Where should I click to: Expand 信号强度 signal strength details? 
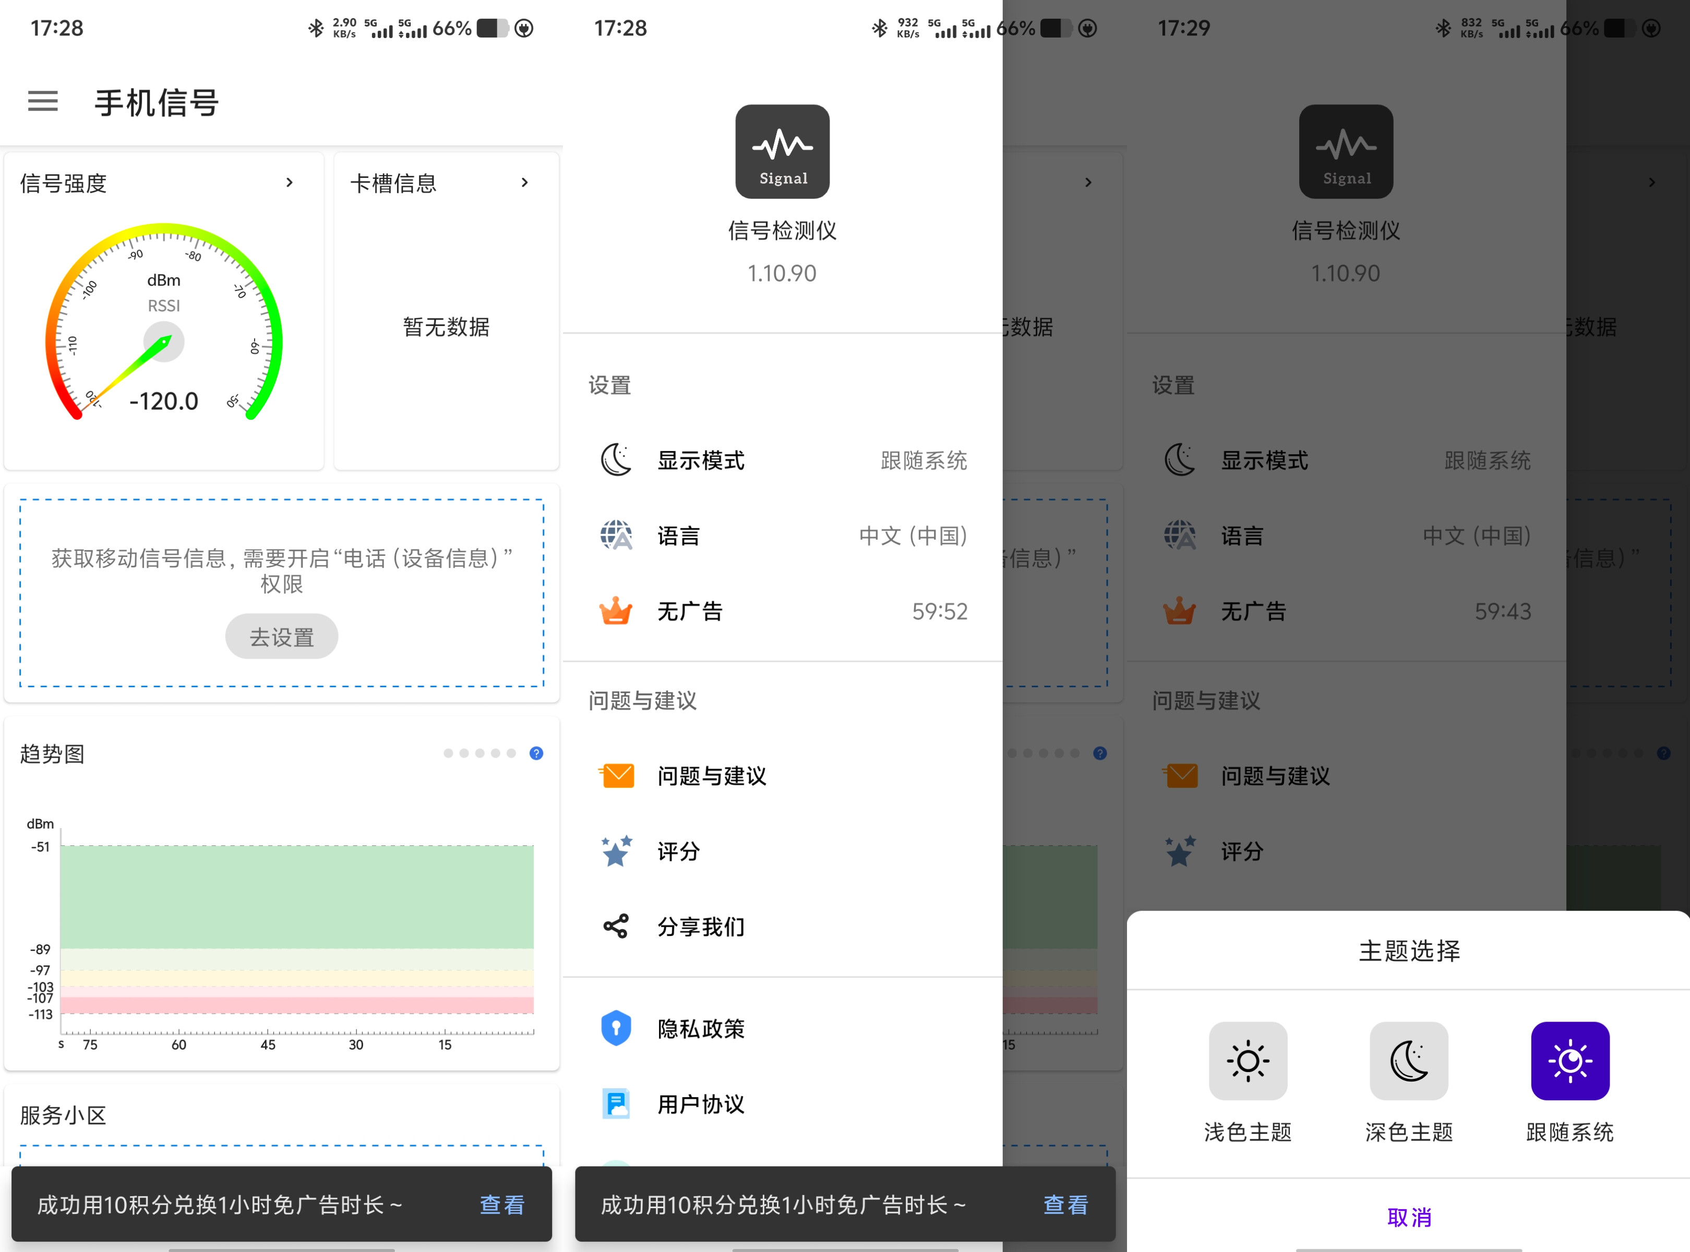(x=289, y=182)
